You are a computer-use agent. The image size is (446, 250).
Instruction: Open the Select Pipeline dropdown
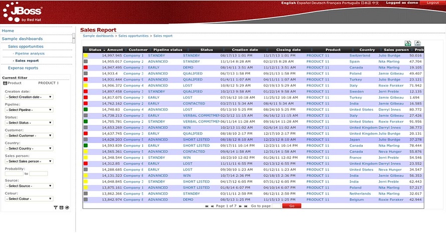(x=29, y=110)
